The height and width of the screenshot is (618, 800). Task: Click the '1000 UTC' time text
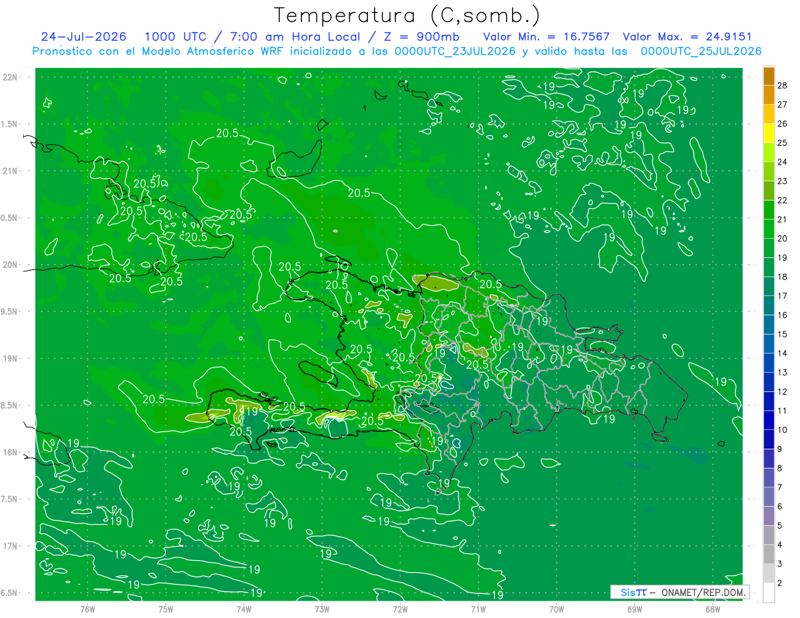[x=175, y=37]
